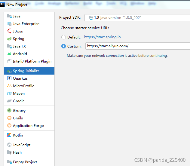Image resolution: width=190 pixels, height=166 pixels.
Task: Select Application Forge entry
Action: tap(28, 126)
